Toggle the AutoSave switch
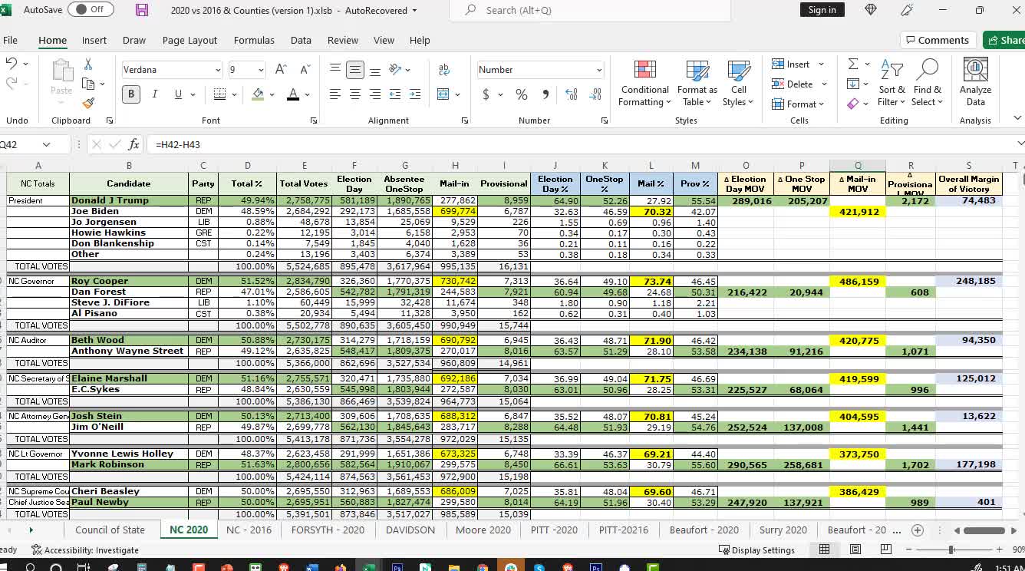Image resolution: width=1025 pixels, height=571 pixels. point(90,10)
